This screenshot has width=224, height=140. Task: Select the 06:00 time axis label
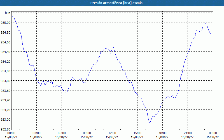[62, 133]
